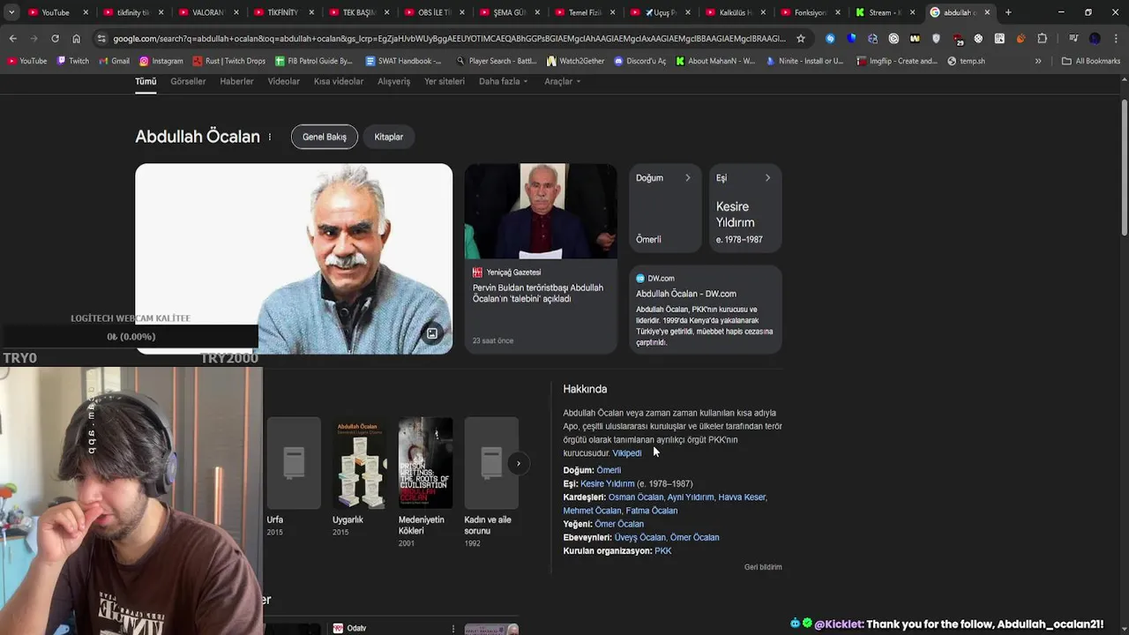Open the temp.sh bookmark
This screenshot has height=635, width=1129.
[966, 61]
